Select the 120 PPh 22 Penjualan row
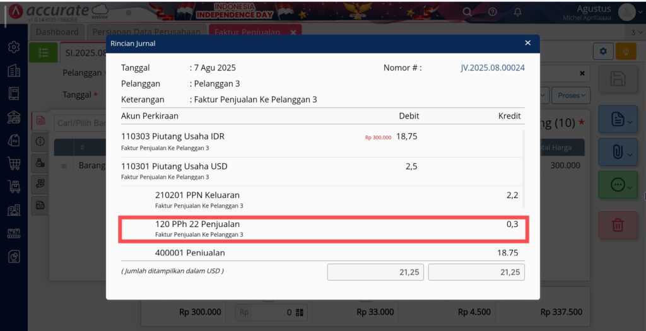 click(x=324, y=229)
